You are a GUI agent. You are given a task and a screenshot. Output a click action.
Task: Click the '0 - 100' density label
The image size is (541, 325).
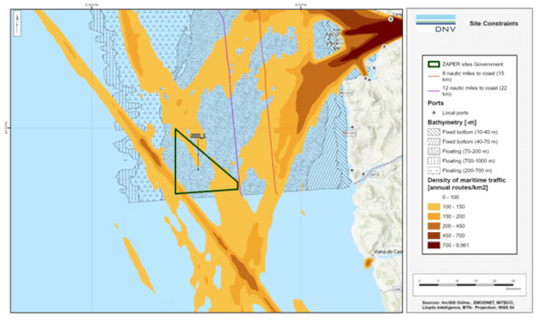[451, 197]
